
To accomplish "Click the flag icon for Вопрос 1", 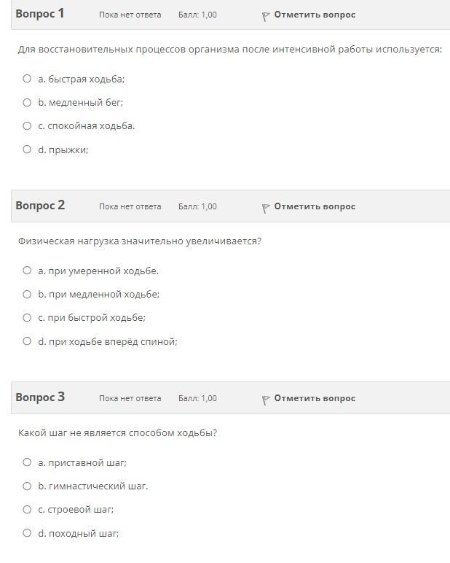I will tap(266, 15).
